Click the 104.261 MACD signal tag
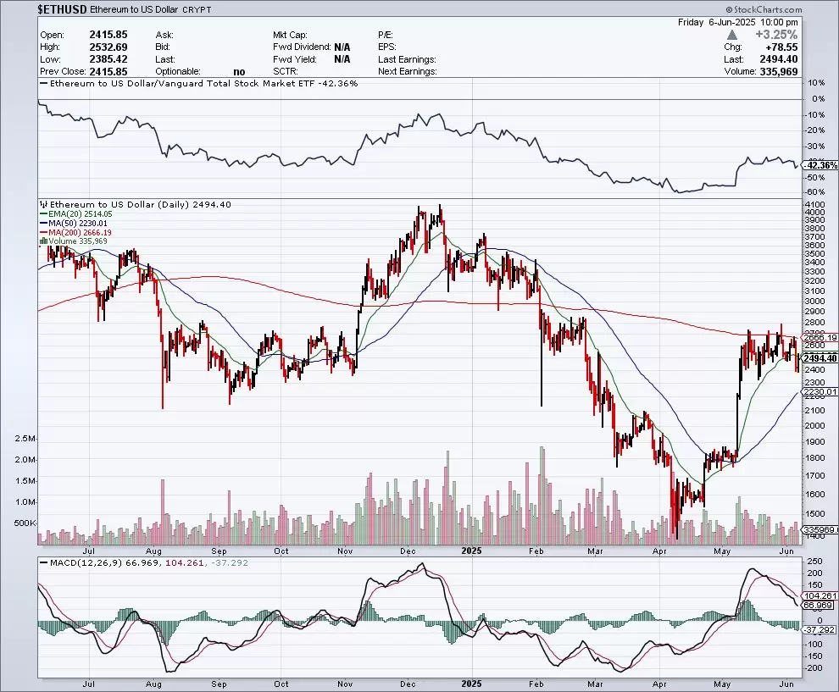Screen dimensions: 839x692 [x=820, y=595]
